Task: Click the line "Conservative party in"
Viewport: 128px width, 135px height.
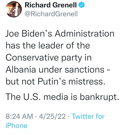Action: pos(49,57)
